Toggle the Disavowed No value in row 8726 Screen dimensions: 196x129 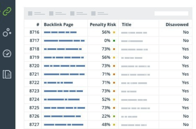(186, 116)
